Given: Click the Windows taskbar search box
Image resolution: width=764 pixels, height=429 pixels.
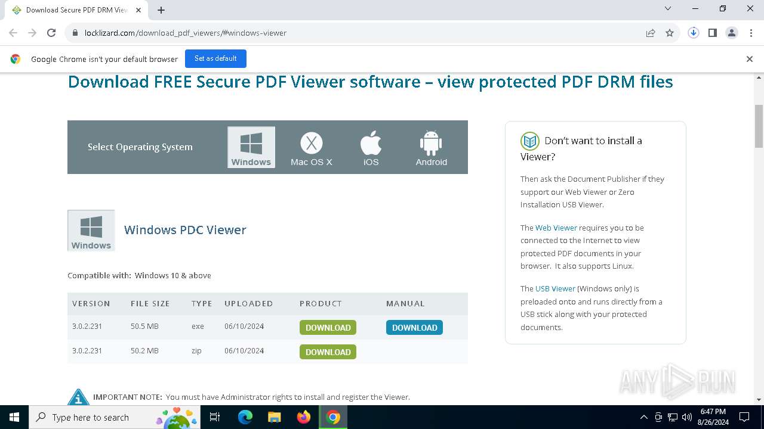Looking at the screenshot, I should 113,417.
